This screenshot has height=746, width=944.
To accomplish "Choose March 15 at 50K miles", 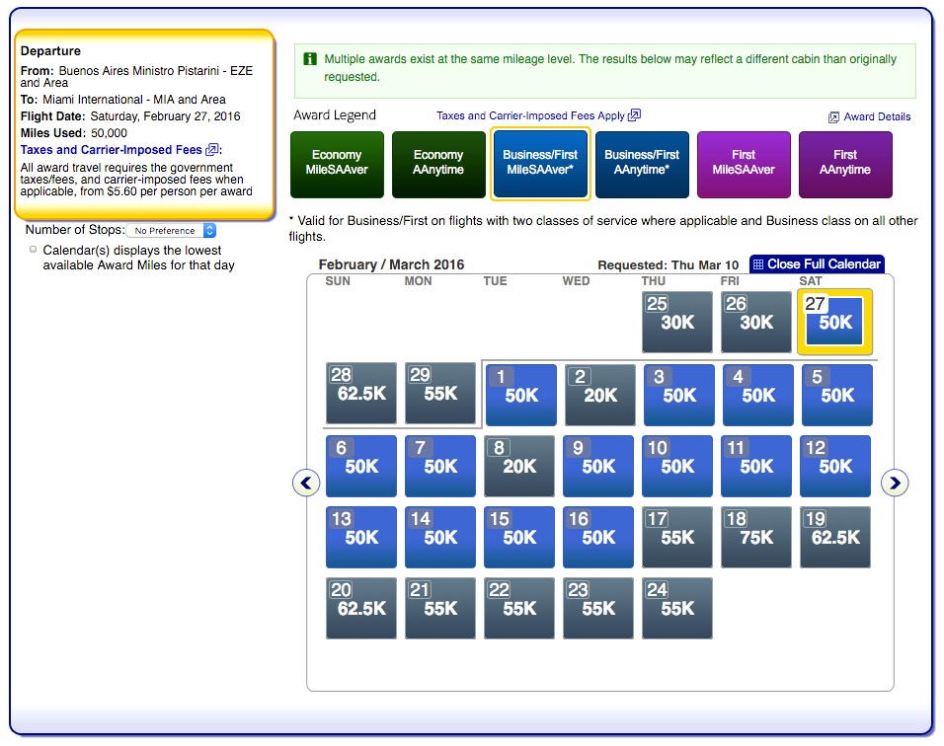I will (x=519, y=537).
